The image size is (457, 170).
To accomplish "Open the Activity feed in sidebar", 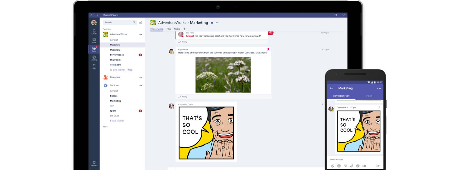I will pyautogui.click(x=94, y=32).
